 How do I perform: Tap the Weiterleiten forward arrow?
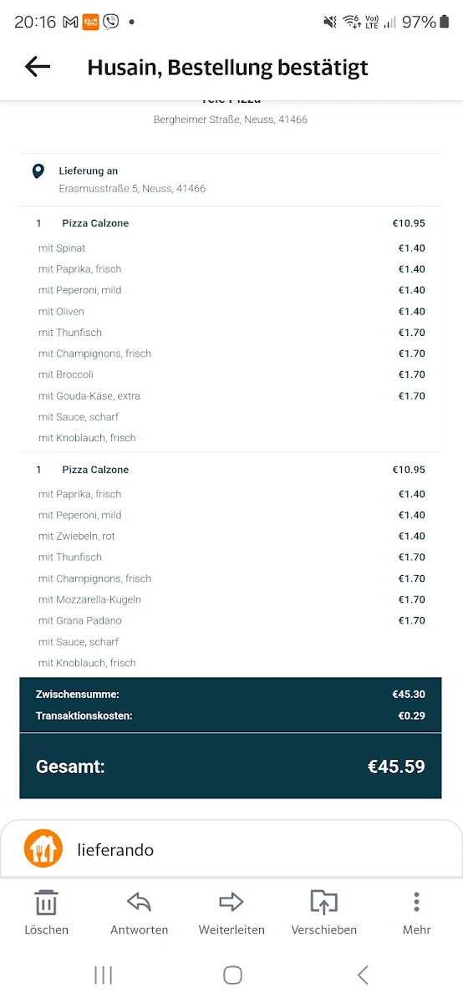(231, 902)
